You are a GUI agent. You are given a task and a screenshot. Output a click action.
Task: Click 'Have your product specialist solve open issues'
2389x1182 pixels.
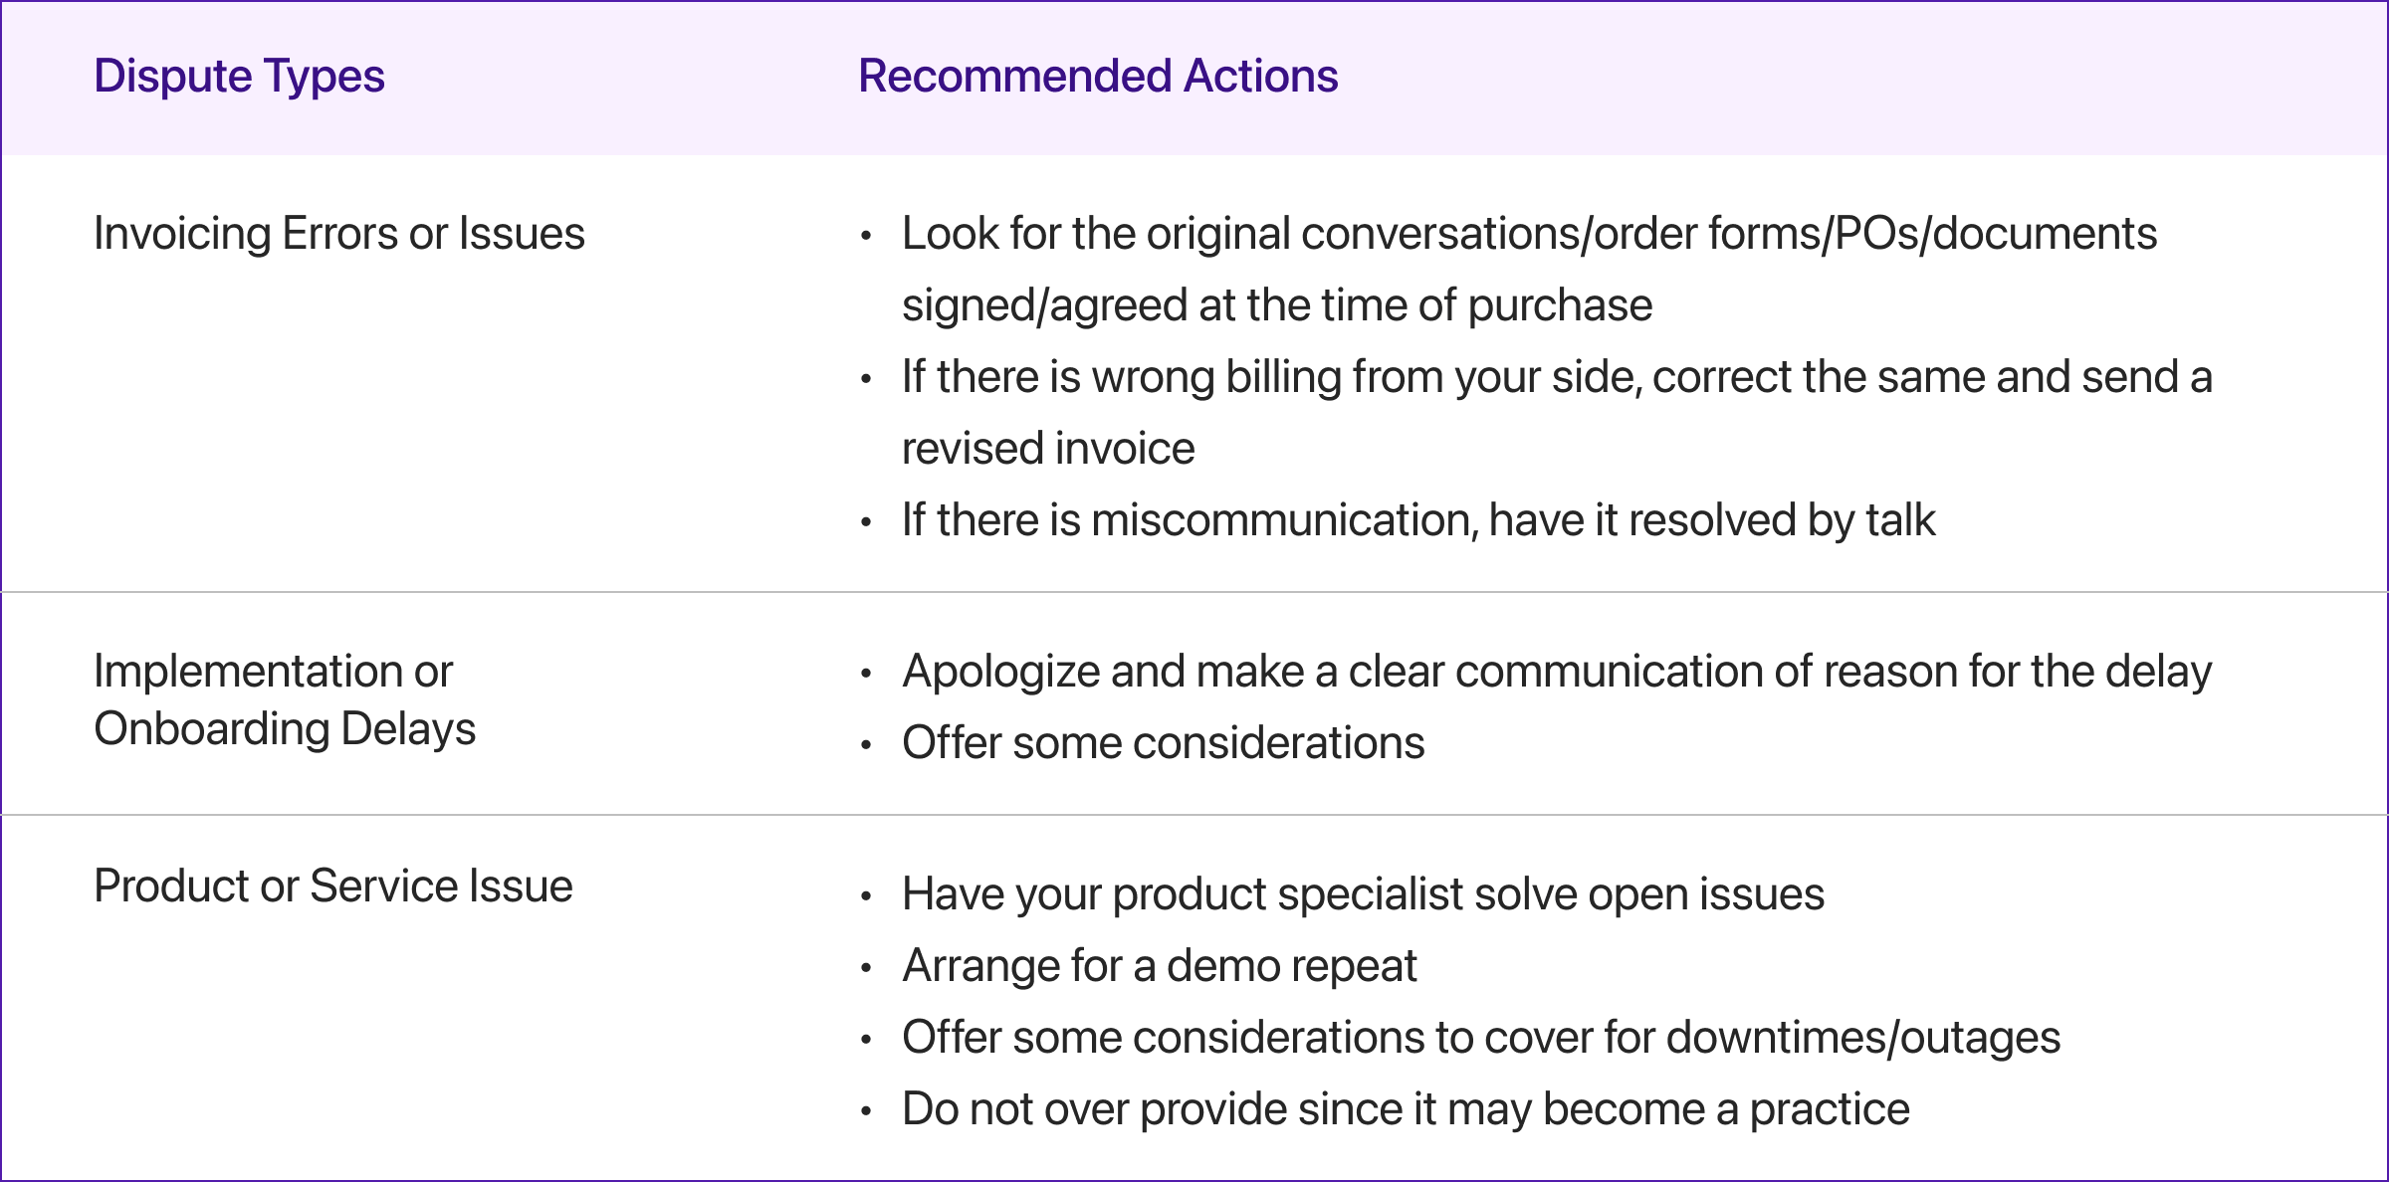[1363, 894]
